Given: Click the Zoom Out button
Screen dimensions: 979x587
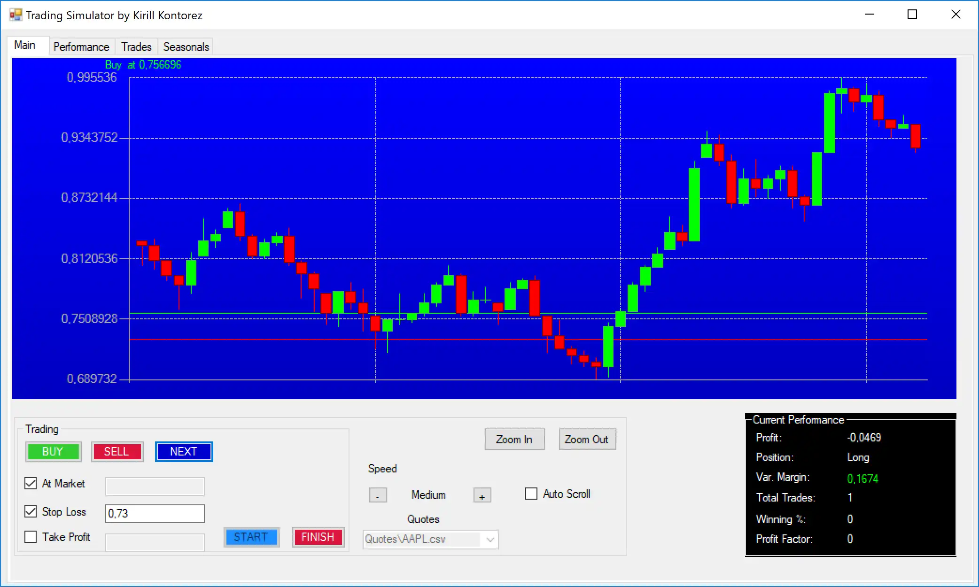Looking at the screenshot, I should click(587, 439).
